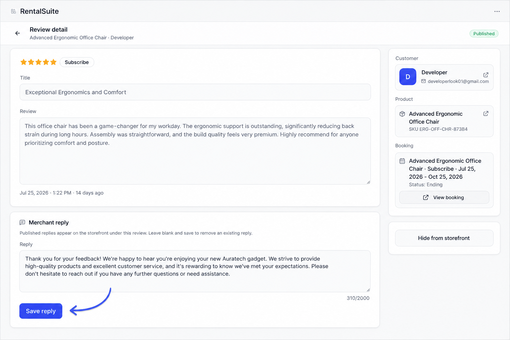
Task: Click the product box icon
Action: tap(402, 114)
